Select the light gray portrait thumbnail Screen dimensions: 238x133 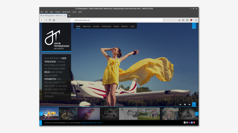128,114
